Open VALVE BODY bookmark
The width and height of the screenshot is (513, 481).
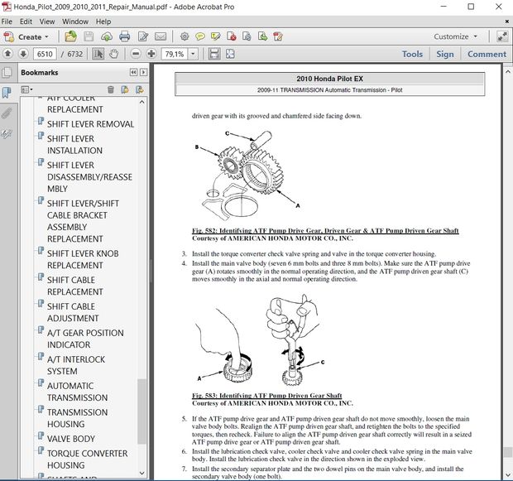[71, 439]
